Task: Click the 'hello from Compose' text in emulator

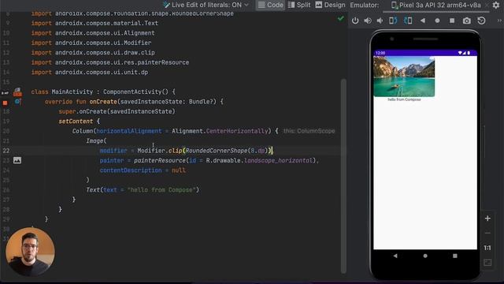Action: 404,99
